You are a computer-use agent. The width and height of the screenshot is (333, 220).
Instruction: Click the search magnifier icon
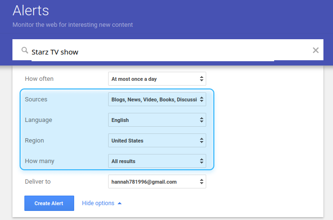(x=25, y=51)
